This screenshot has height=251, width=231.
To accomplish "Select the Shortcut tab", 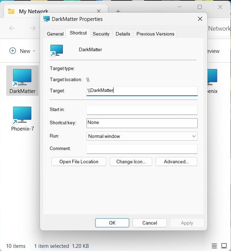I will (78, 33).
